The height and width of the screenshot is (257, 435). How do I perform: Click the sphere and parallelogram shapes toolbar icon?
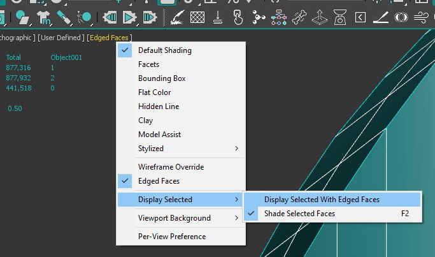coord(23,17)
